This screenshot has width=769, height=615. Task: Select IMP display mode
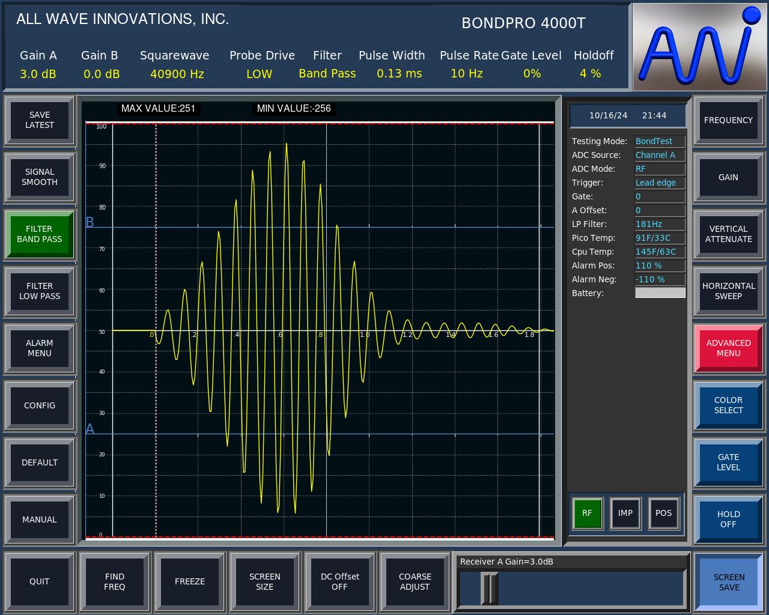tap(625, 513)
